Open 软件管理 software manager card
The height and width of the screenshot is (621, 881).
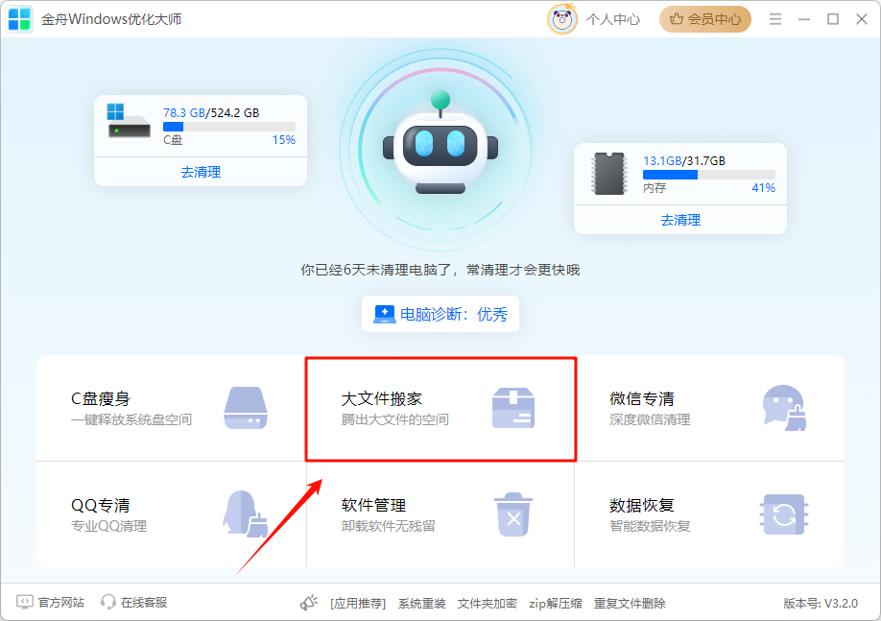[440, 514]
